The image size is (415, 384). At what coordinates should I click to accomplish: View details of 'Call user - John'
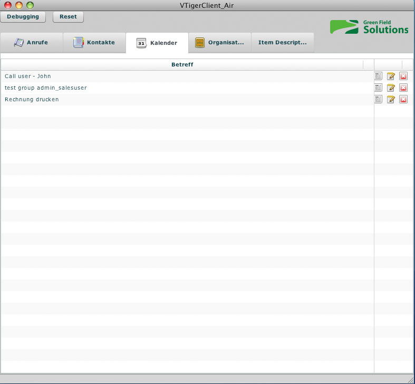click(x=378, y=76)
